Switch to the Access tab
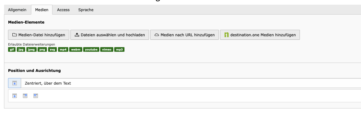361x115 pixels. point(63,10)
